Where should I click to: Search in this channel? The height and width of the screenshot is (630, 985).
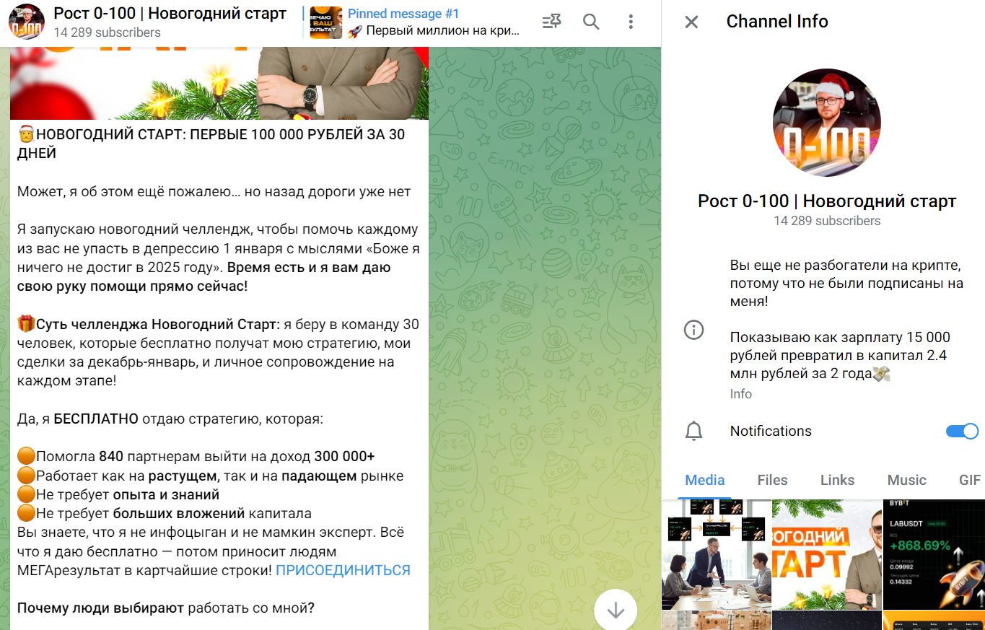coord(591,22)
